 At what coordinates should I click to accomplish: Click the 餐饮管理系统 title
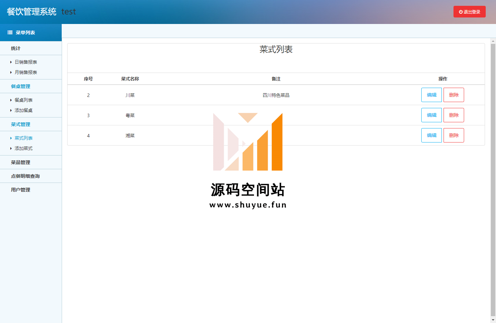coord(32,12)
